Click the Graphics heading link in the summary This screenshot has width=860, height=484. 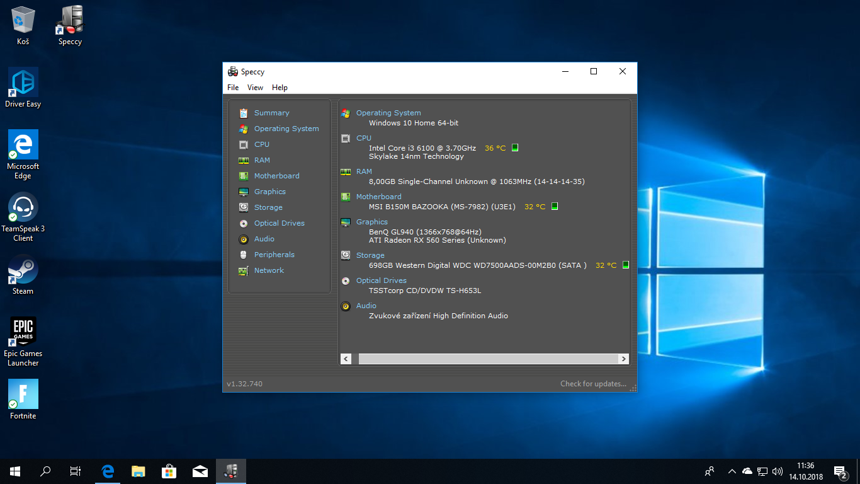pos(372,222)
